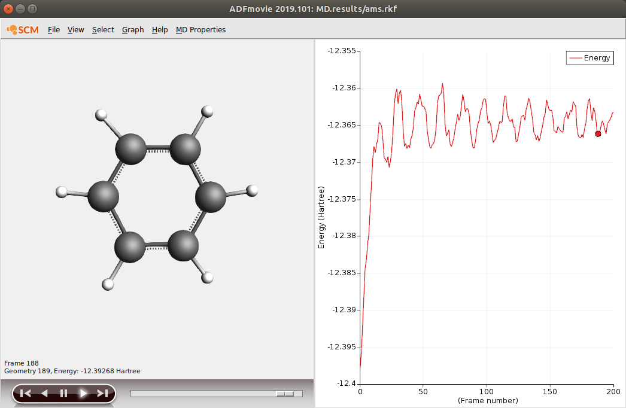Click the 'Energy (Hartree)' axis label
The image size is (626, 408).
(321, 218)
